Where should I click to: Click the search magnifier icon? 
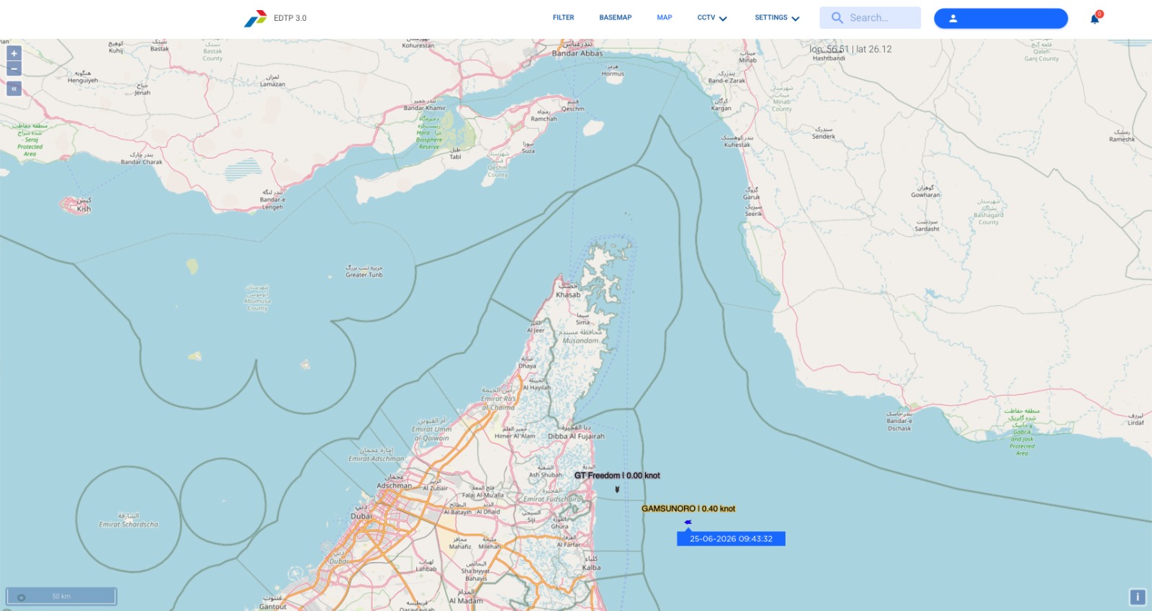point(837,17)
